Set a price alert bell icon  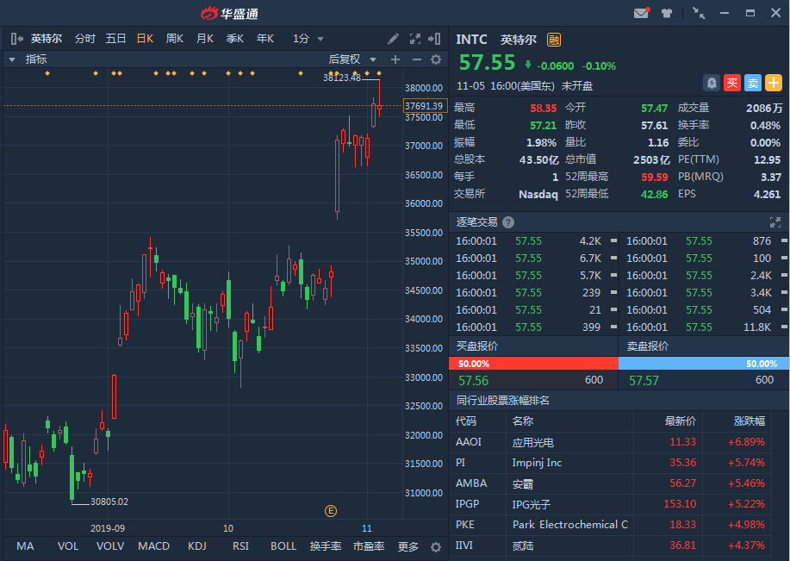coord(712,83)
